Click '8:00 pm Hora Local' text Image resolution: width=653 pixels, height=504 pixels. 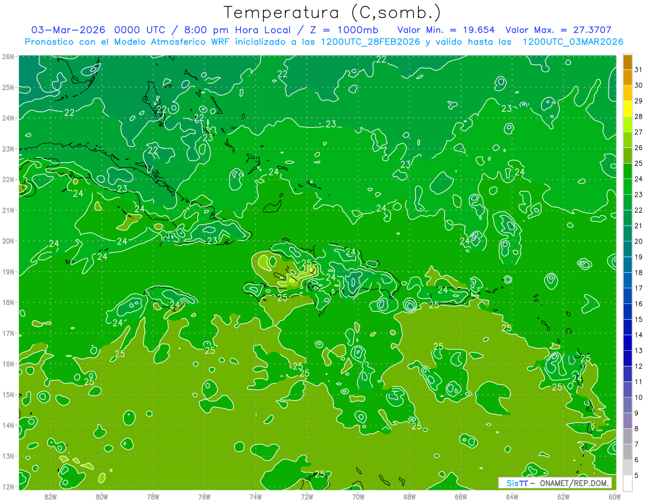238,29
